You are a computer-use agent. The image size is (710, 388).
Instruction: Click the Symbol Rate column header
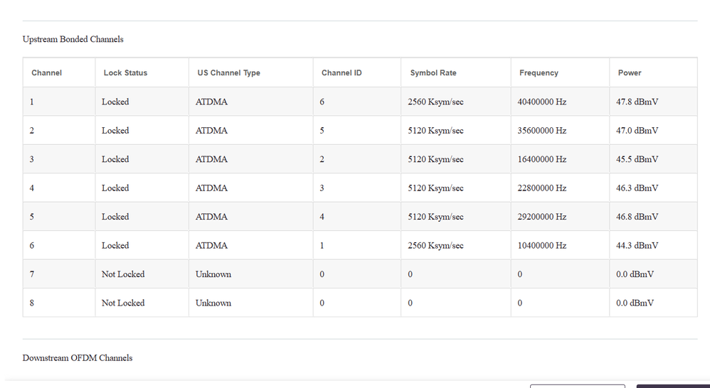point(433,72)
